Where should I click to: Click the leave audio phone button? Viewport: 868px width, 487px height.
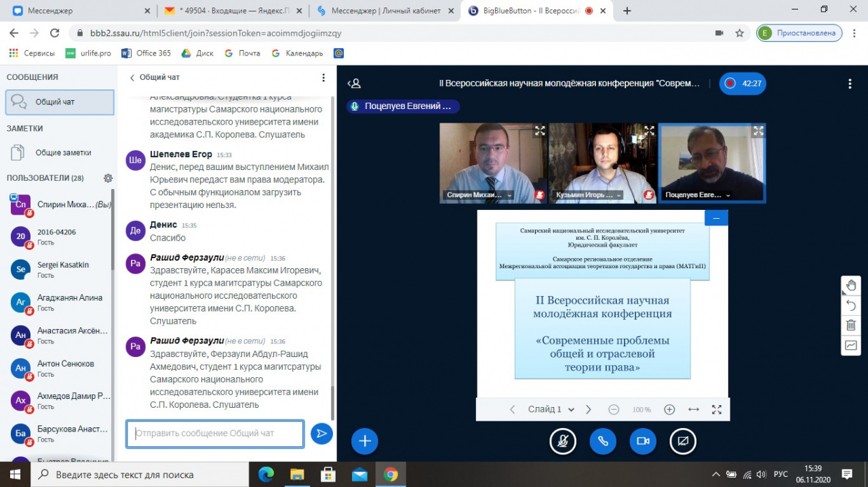tap(603, 441)
